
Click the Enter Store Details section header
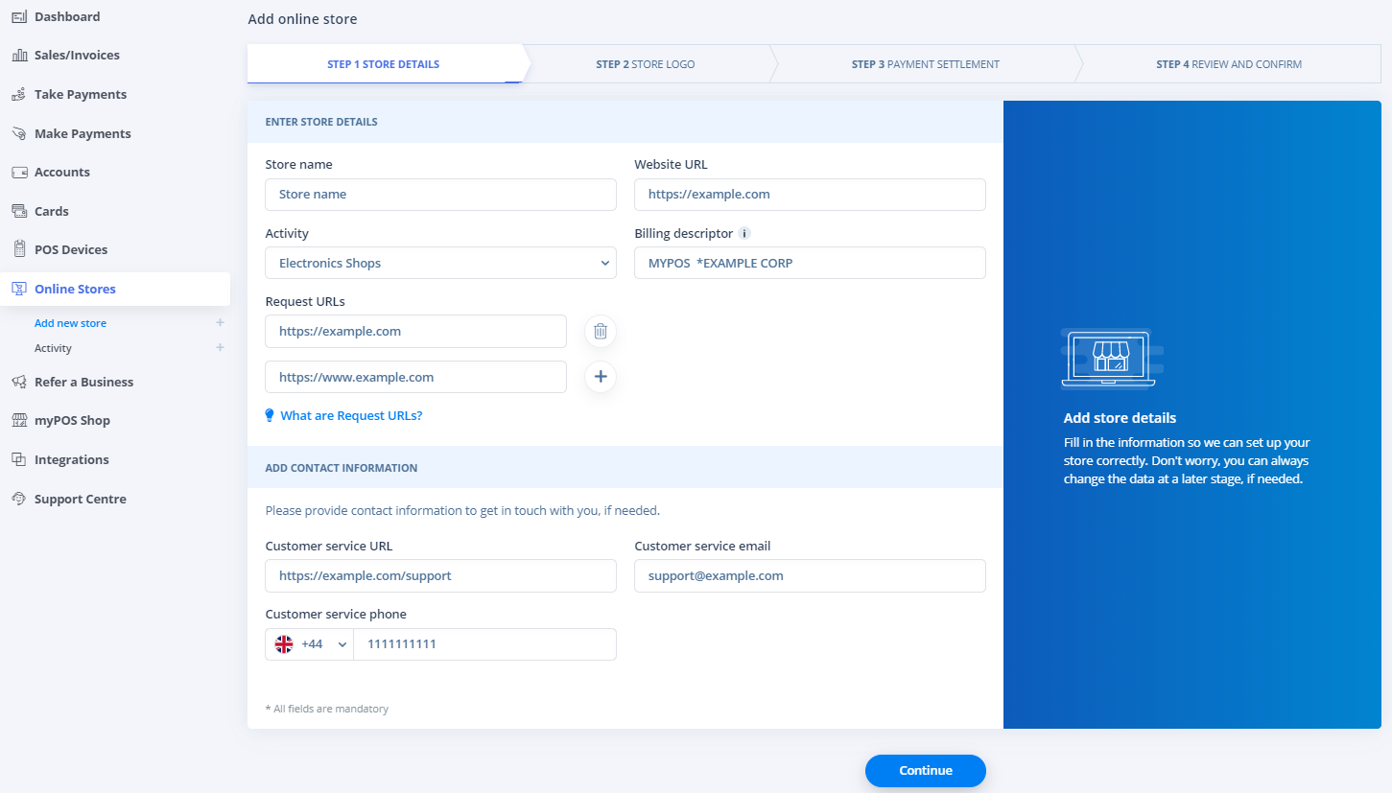coord(321,122)
